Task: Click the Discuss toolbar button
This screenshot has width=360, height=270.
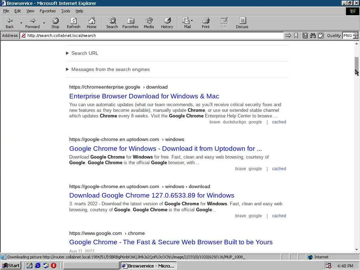Action: click(242, 23)
